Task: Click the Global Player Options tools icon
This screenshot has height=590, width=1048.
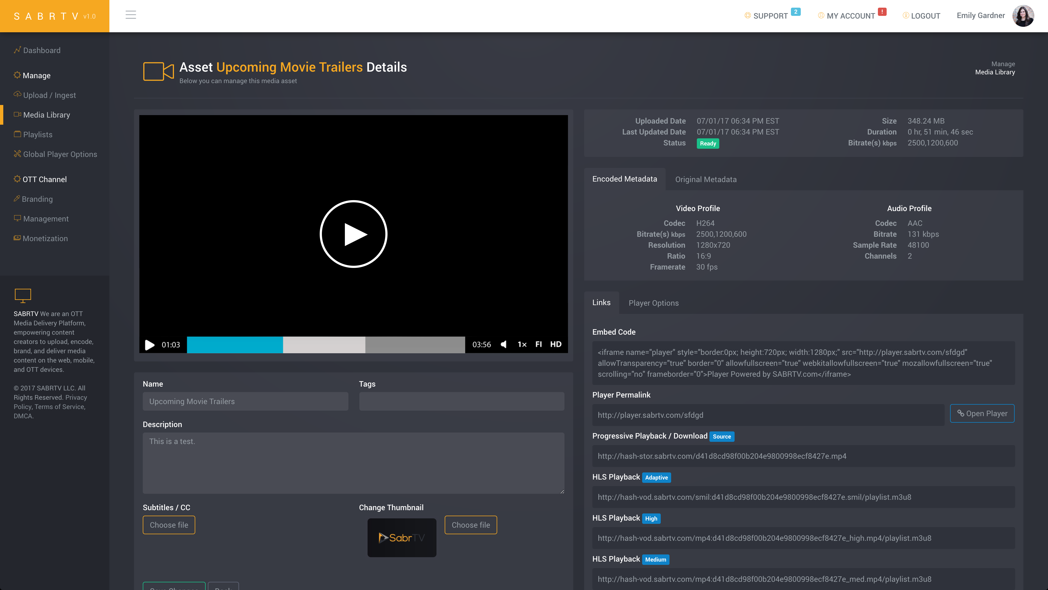Action: point(17,154)
